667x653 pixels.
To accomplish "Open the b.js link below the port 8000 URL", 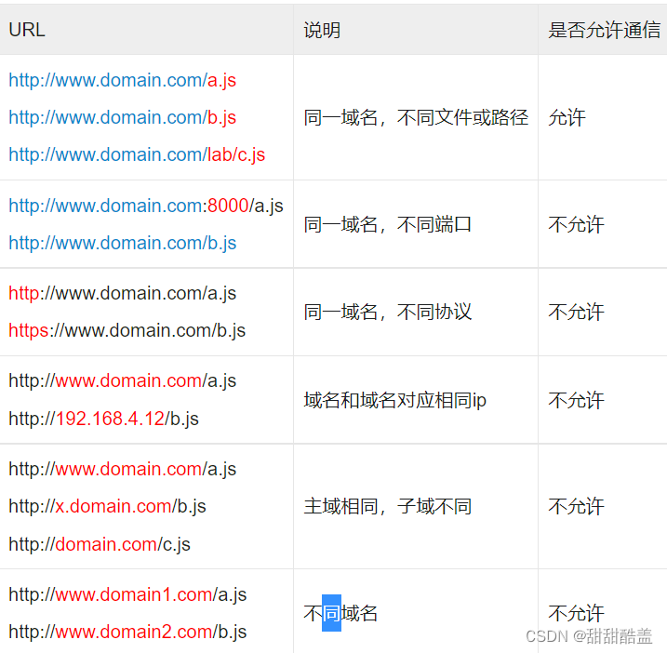I will (x=123, y=244).
